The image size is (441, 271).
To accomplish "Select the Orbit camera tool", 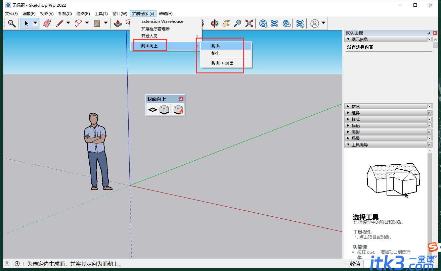I will 214,23.
